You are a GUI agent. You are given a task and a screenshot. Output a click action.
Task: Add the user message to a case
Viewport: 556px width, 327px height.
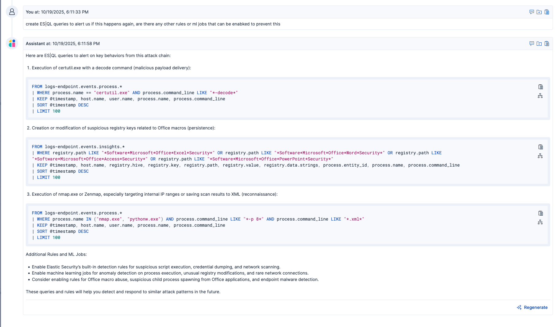[539, 12]
